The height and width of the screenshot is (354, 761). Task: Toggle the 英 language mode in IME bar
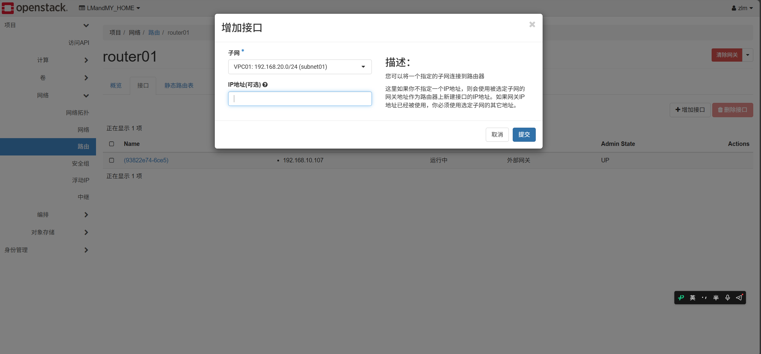point(692,297)
